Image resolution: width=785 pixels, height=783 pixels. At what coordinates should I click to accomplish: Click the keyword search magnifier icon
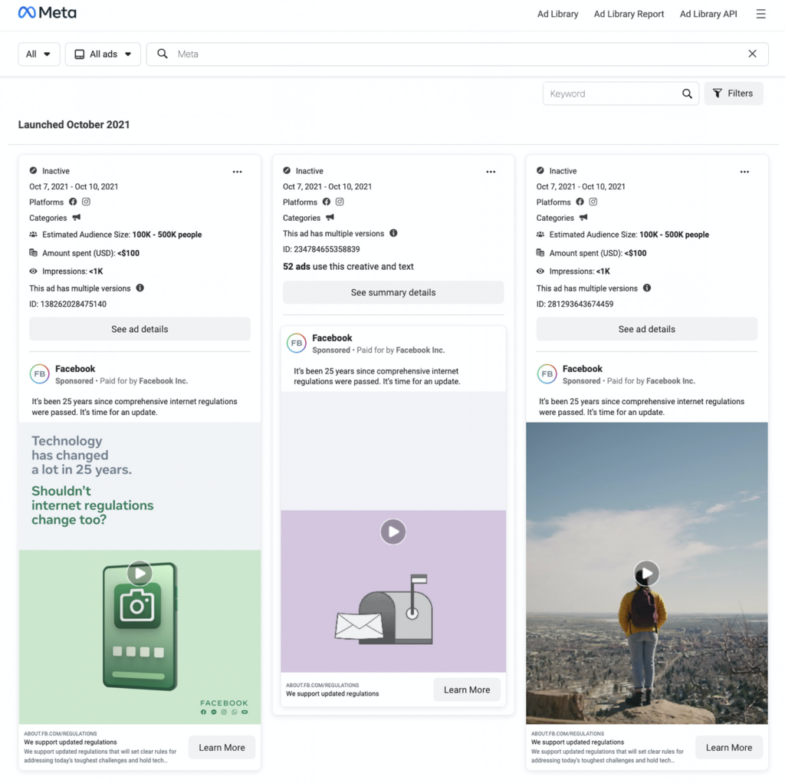tap(687, 94)
